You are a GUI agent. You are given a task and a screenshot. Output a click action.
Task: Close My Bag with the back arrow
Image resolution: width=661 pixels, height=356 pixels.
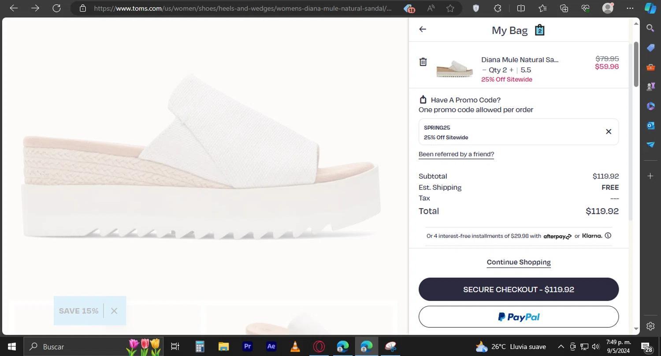click(x=423, y=29)
